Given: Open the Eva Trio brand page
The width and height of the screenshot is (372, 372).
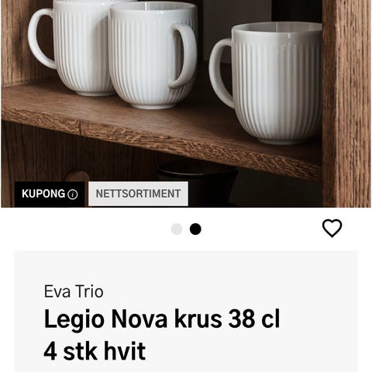Looking at the screenshot, I should (74, 291).
